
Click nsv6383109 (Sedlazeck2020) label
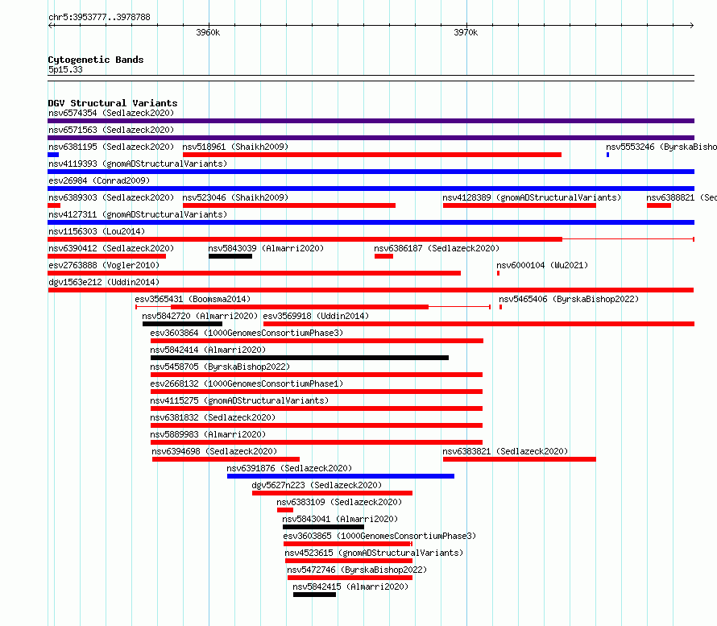point(339,502)
